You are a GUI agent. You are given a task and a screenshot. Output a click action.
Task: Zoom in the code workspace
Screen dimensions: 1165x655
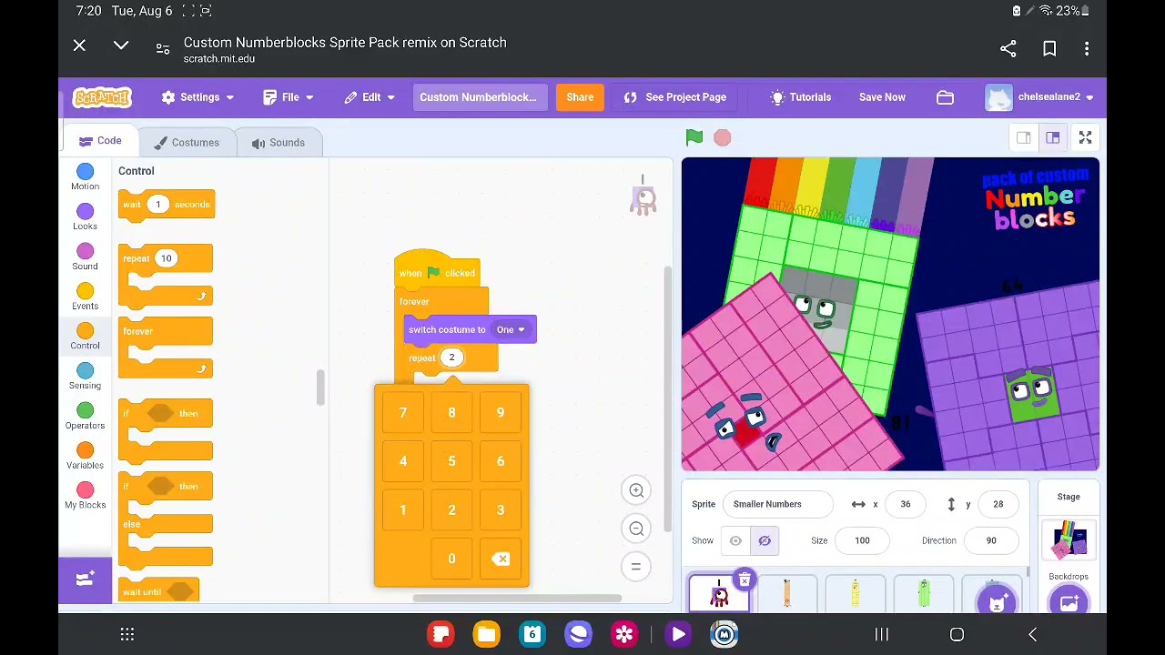pyautogui.click(x=636, y=490)
